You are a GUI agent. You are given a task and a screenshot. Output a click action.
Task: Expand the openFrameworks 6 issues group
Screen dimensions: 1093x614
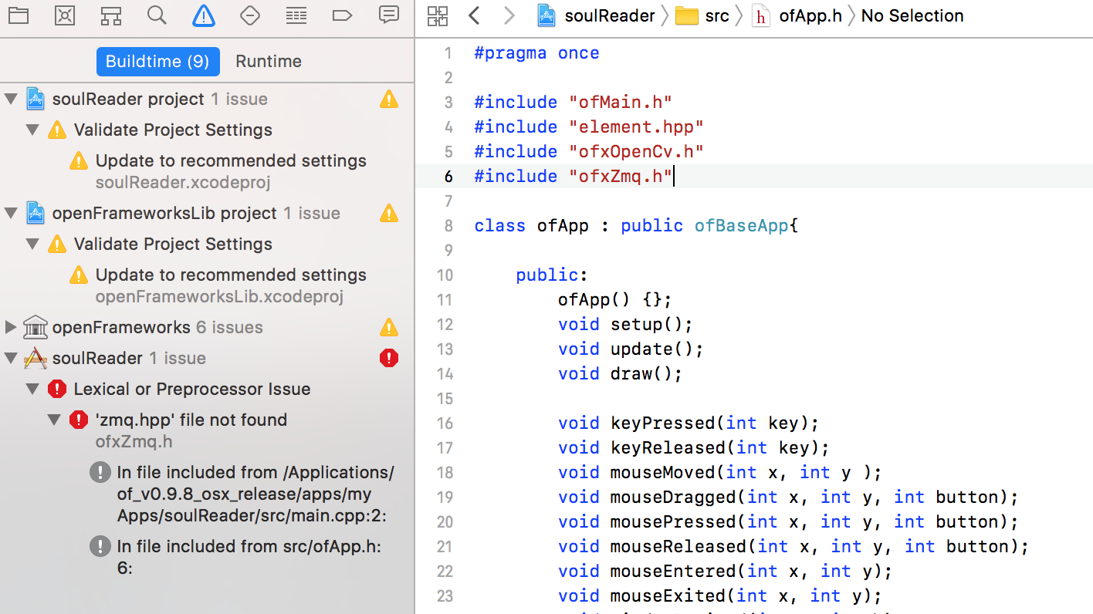coord(11,328)
